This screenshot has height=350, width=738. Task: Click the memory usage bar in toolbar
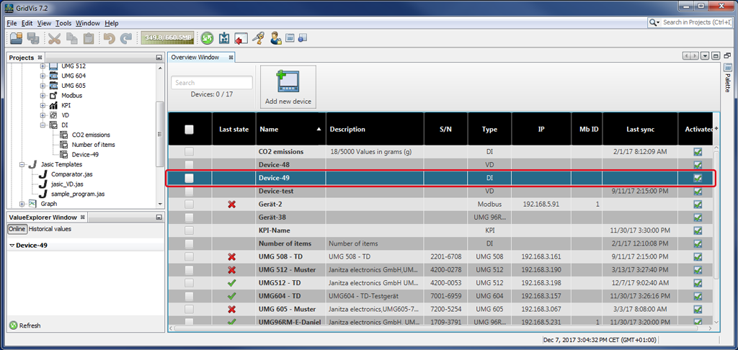(x=168, y=38)
